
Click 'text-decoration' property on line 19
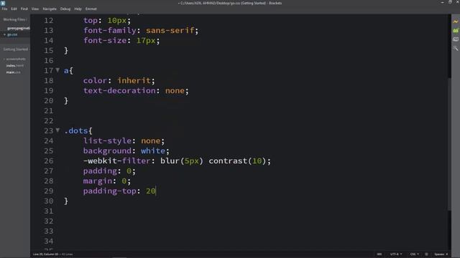(x=119, y=91)
